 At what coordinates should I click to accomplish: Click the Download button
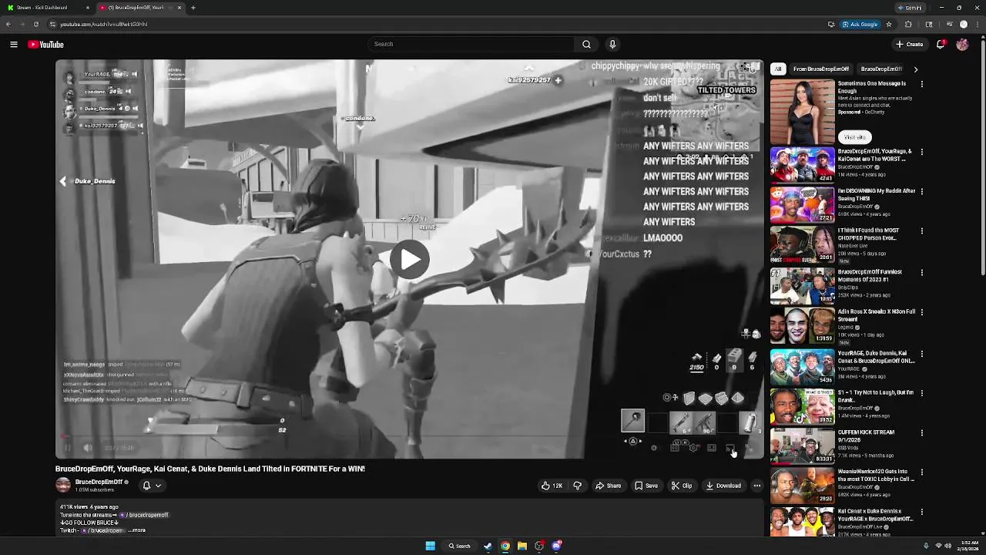pos(723,486)
